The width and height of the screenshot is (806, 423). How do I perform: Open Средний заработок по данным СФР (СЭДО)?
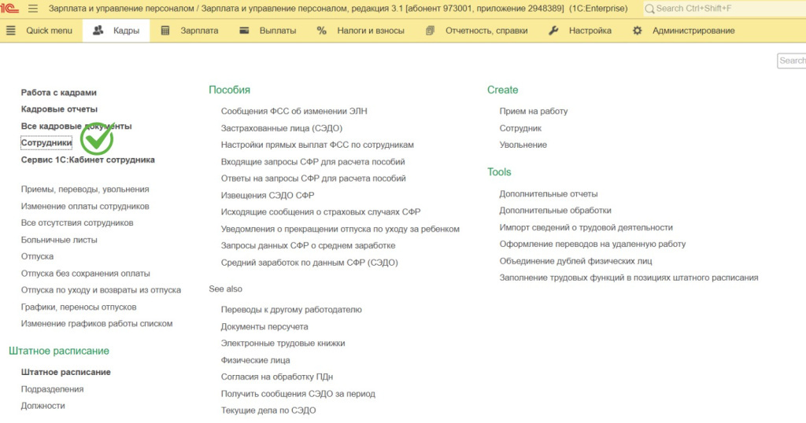[x=309, y=263]
